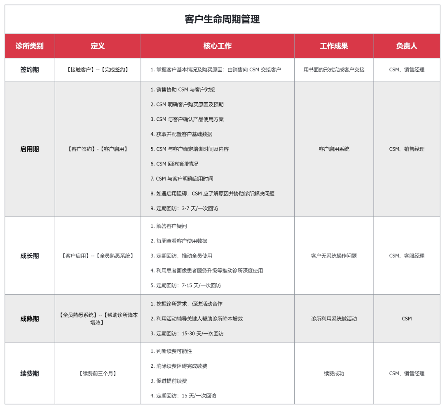Viewport: 445px width, 409px height.
Task: Select the cell 客户无系统操作问题
Action: [x=334, y=256]
